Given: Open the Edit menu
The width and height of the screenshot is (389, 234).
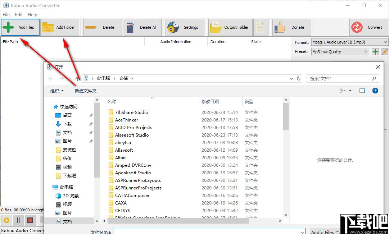Looking at the screenshot, I should tap(19, 15).
